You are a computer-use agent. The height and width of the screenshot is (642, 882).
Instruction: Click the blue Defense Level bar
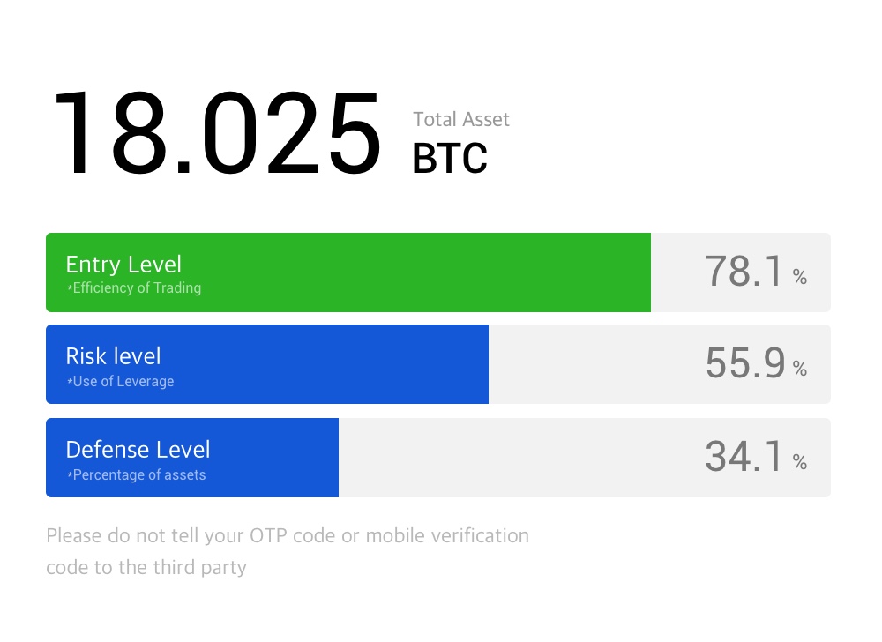point(192,457)
